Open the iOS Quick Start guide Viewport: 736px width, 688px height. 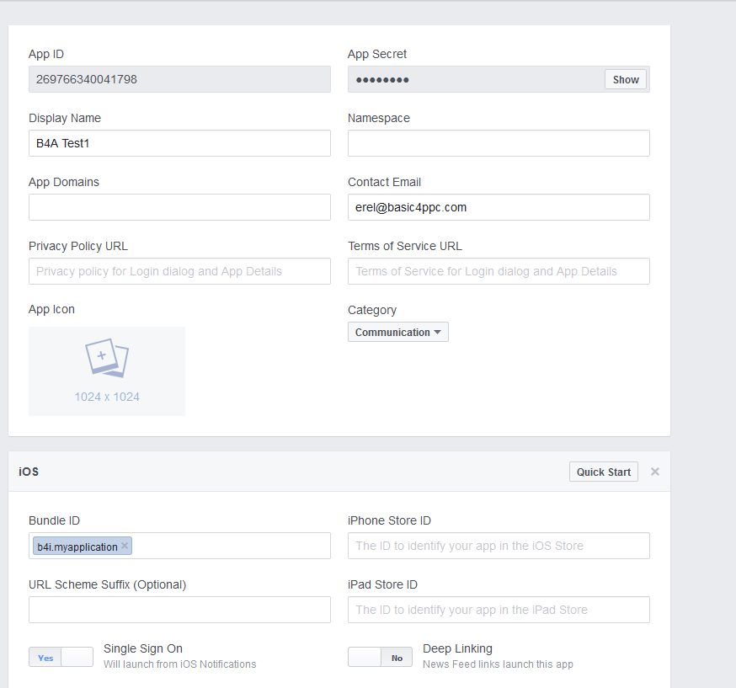pyautogui.click(x=603, y=472)
